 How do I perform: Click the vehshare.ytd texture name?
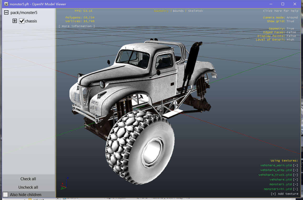281,179
